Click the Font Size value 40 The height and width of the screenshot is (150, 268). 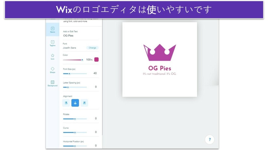click(x=95, y=73)
